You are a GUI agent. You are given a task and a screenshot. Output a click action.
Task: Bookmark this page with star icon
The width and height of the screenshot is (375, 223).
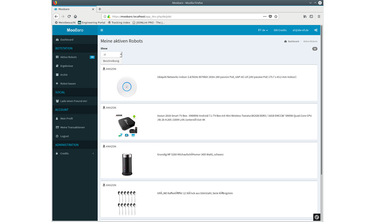click(276, 17)
